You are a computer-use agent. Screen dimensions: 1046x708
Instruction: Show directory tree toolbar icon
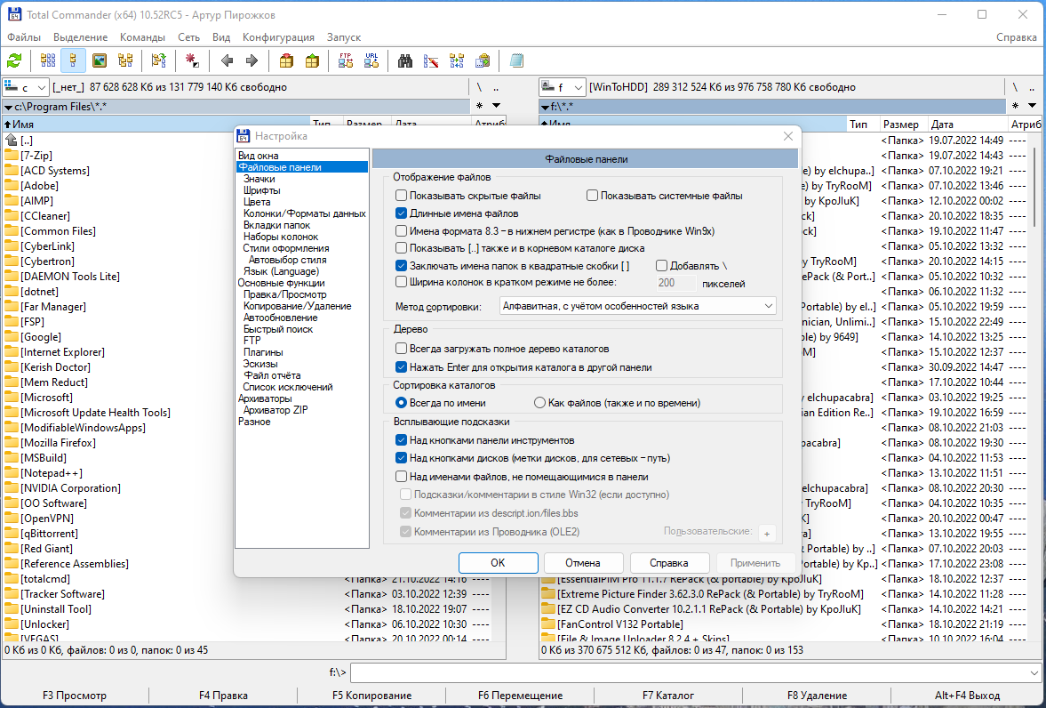point(125,60)
